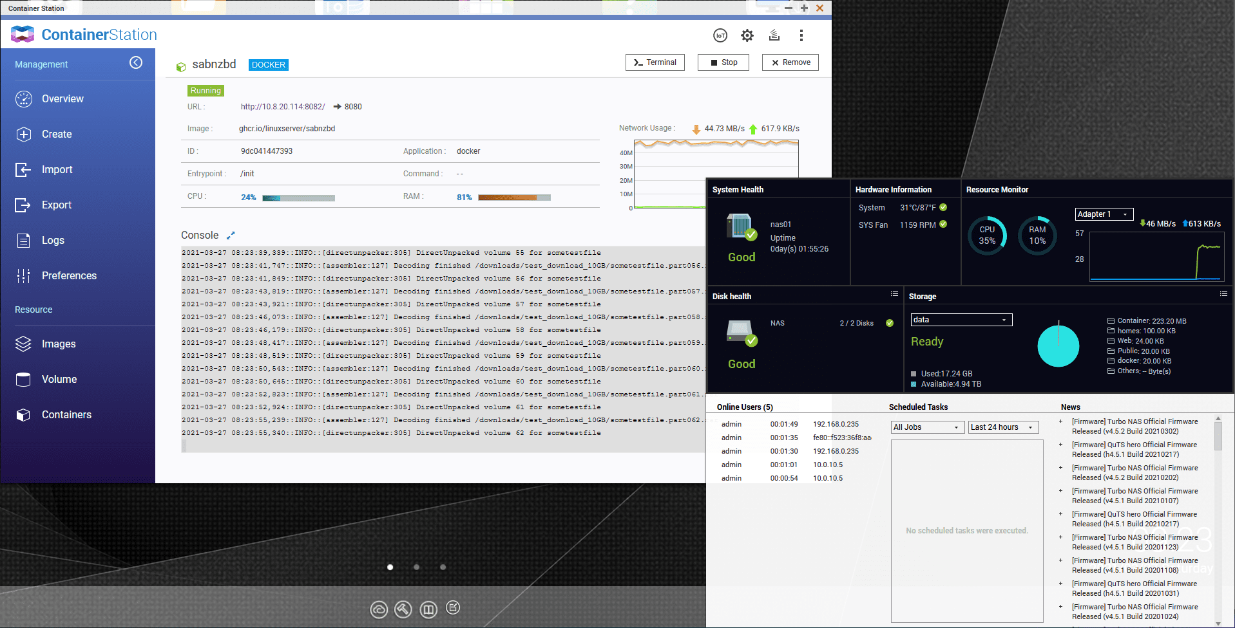Collapse the Management sidebar arrow

coord(136,62)
